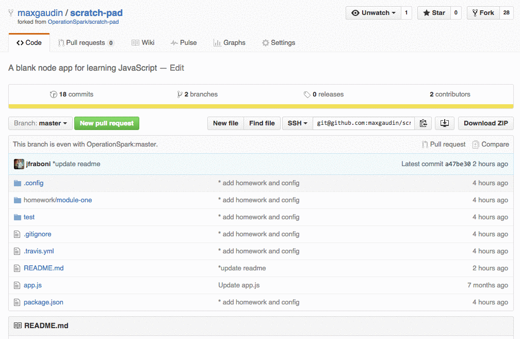
Task: Click the star icon on Star button
Action: click(427, 13)
